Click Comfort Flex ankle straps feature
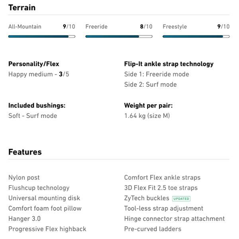Image resolution: width=239 pixels, height=239 pixels. pyautogui.click(x=162, y=177)
